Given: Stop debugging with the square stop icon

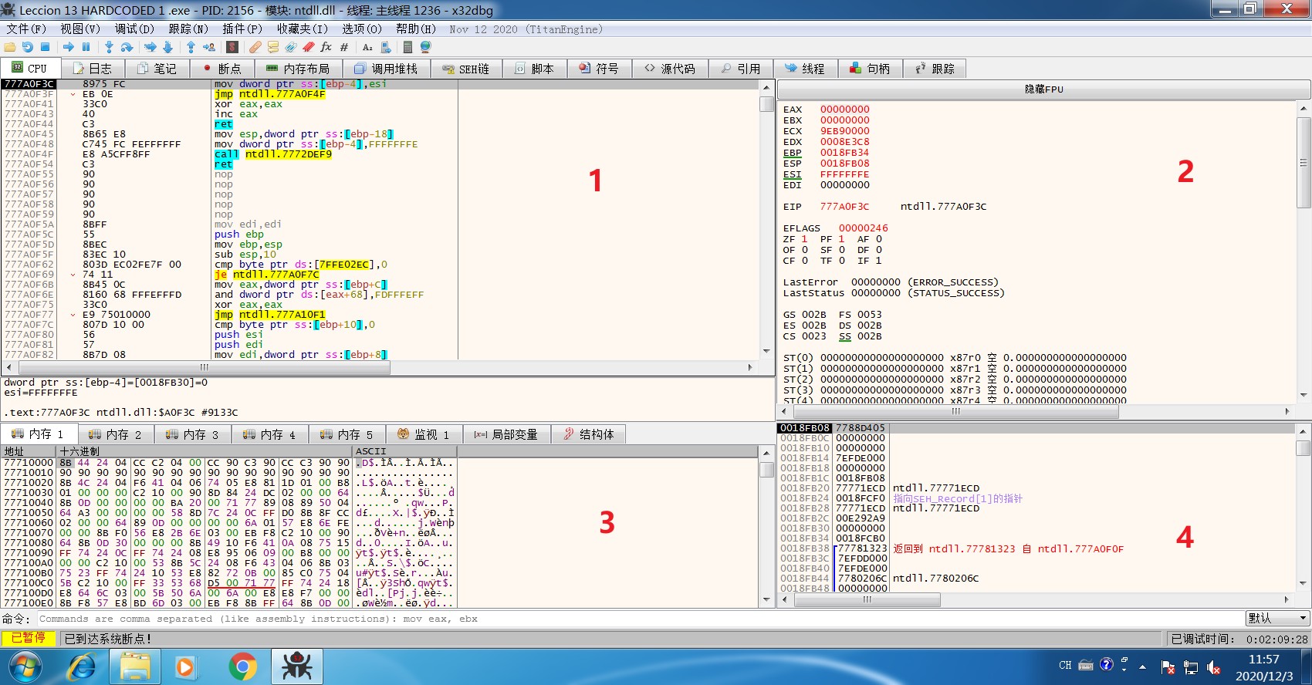Looking at the screenshot, I should coord(46,47).
